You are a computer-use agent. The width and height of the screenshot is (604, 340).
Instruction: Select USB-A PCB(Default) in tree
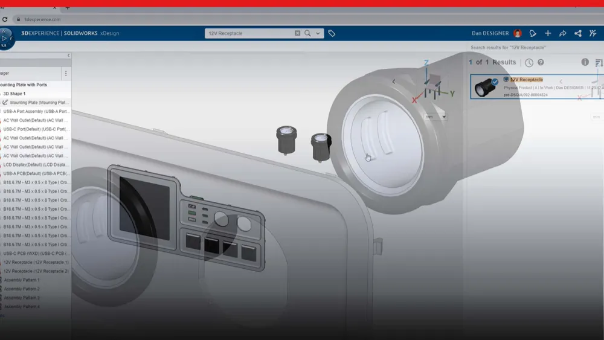(36, 173)
